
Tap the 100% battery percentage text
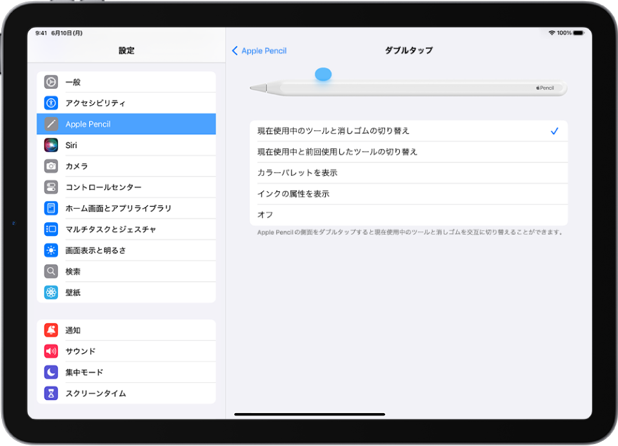pos(564,33)
